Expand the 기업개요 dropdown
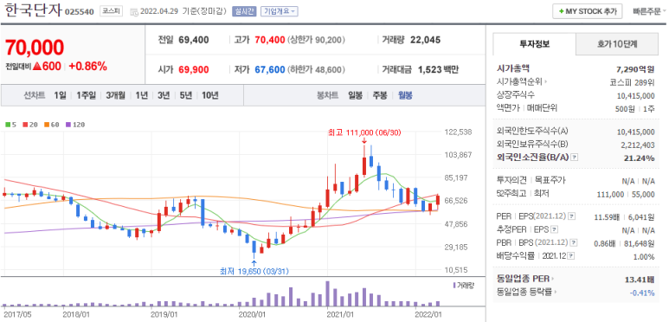 pyautogui.click(x=280, y=11)
